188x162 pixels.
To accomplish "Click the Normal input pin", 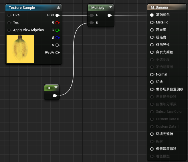I will tap(152, 74).
